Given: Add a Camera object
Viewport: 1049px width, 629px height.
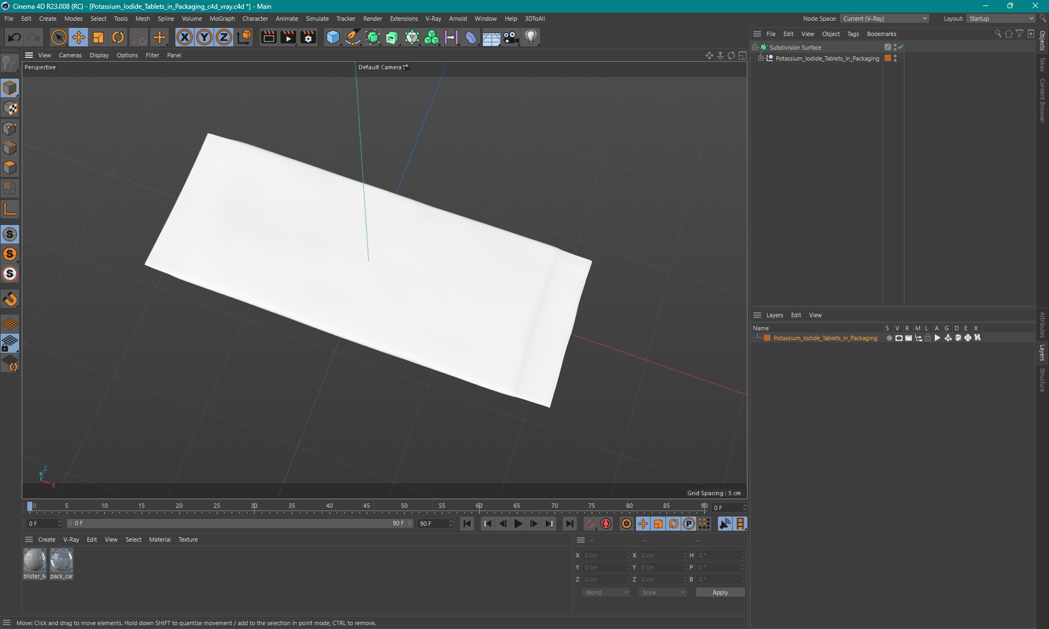Looking at the screenshot, I should (x=511, y=37).
